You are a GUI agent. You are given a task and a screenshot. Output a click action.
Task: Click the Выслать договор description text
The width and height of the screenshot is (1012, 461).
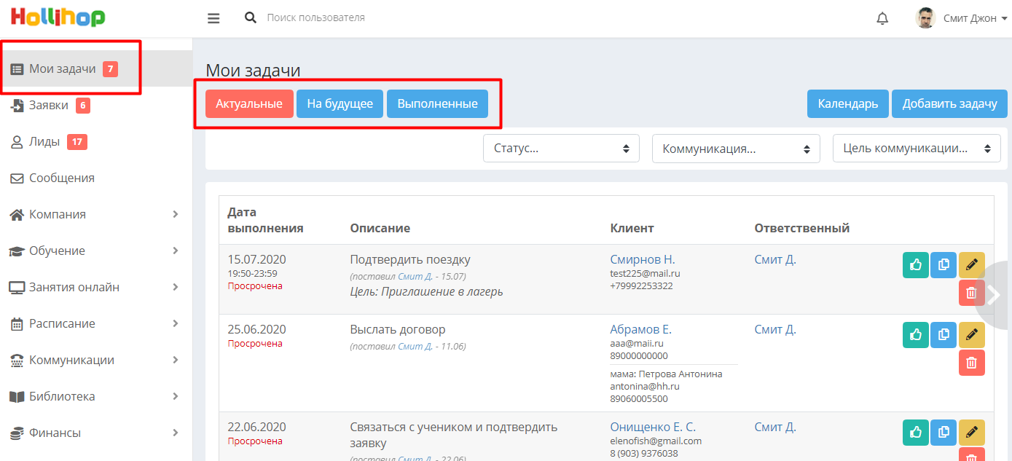[398, 329]
